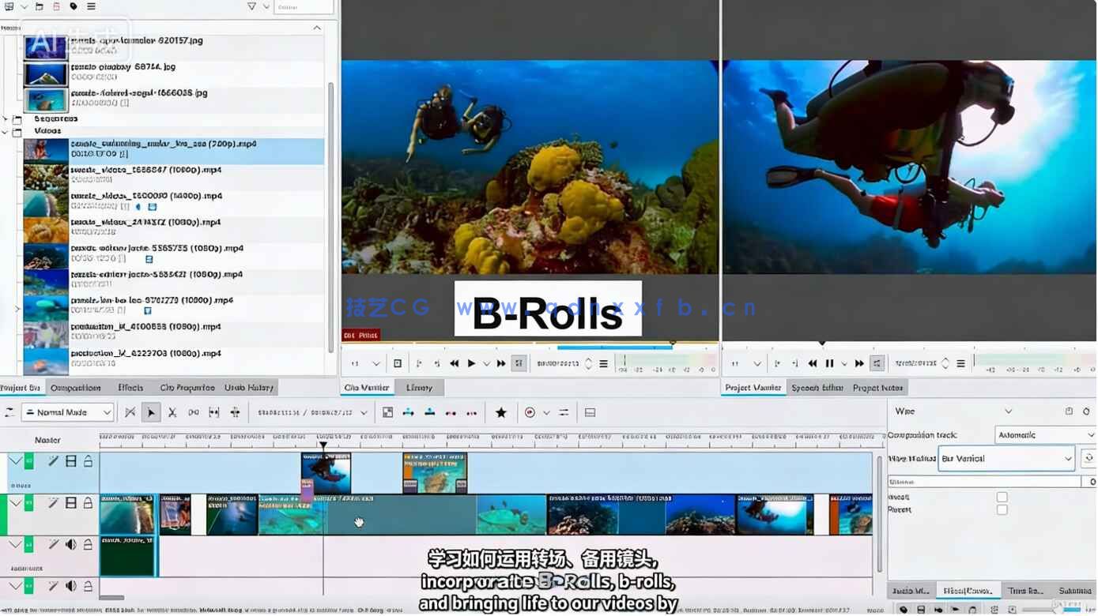Open the Speech Editor tab

(817, 388)
